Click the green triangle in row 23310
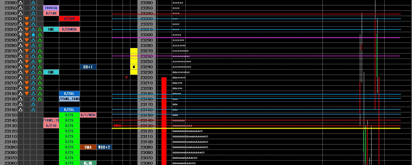412x165 pixels. coord(40,29)
